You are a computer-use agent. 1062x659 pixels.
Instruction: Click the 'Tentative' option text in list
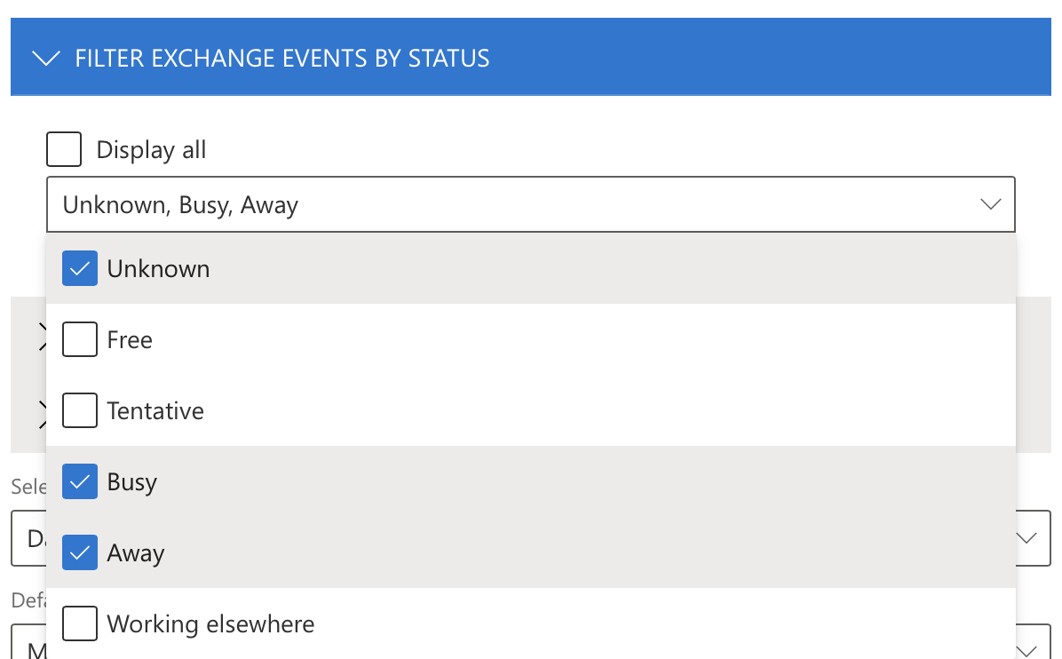click(155, 411)
